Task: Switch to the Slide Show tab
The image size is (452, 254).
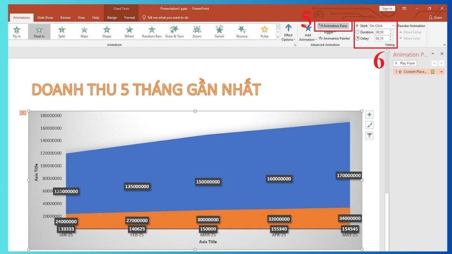Action: (x=45, y=17)
